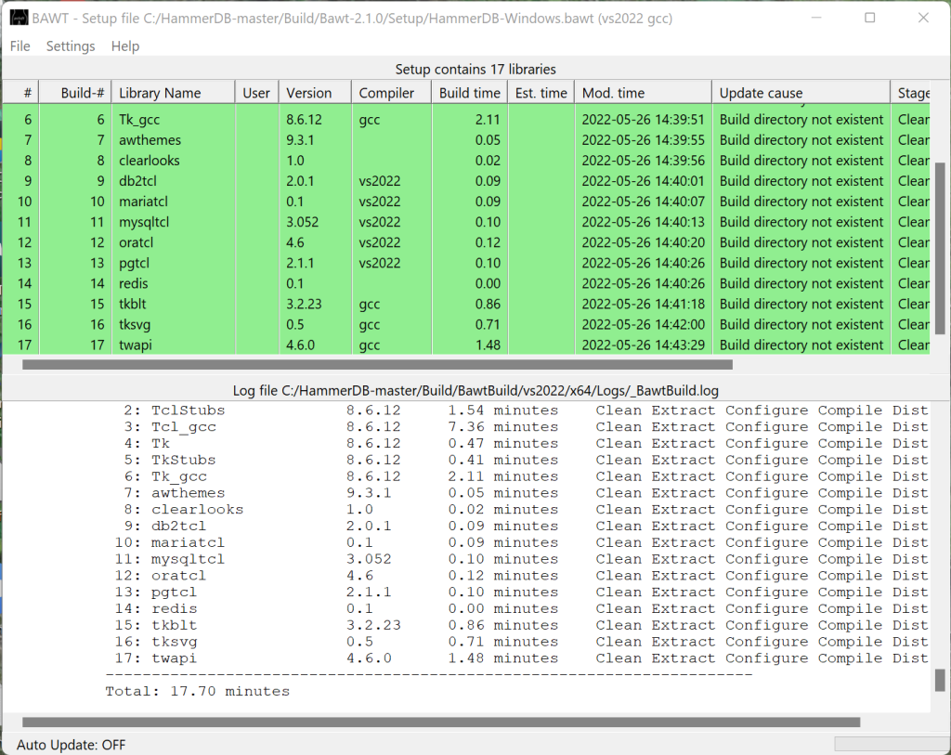The image size is (951, 755).
Task: Select the twapi library row
Action: coord(148,345)
